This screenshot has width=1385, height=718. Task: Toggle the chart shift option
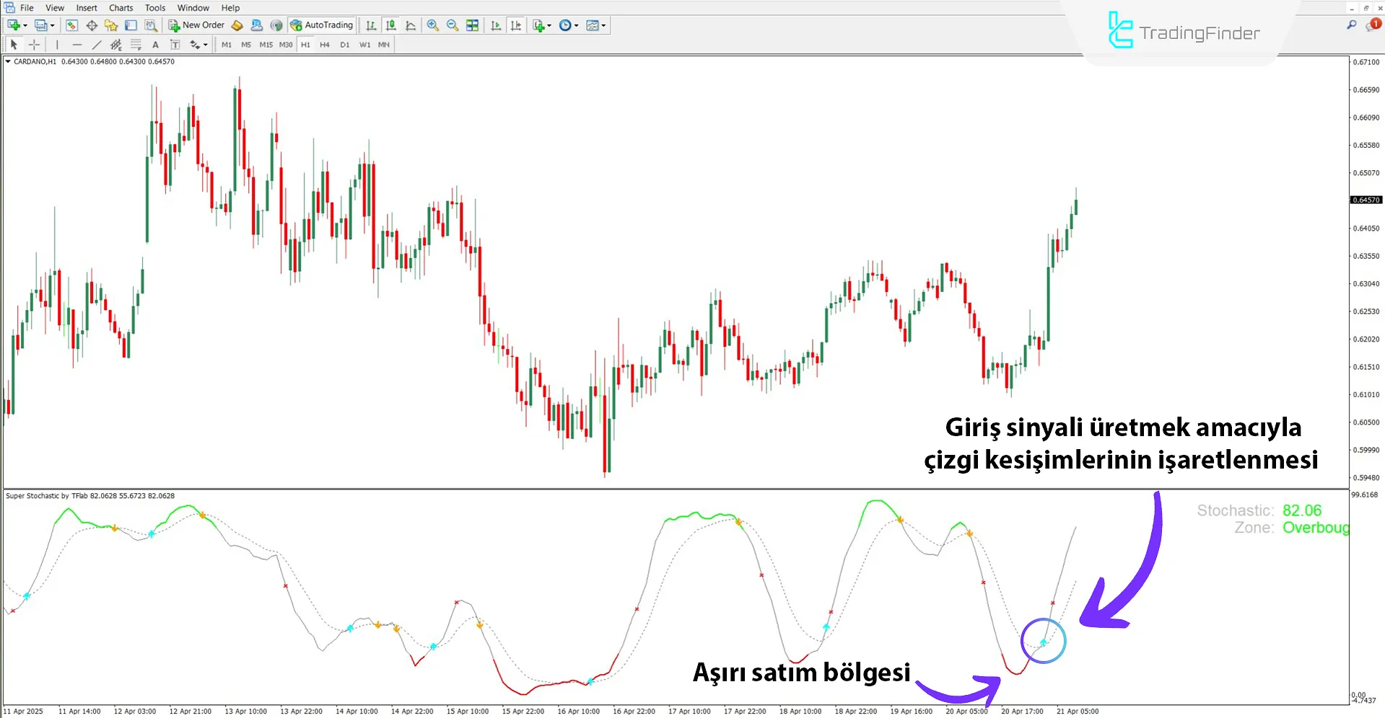[x=516, y=25]
